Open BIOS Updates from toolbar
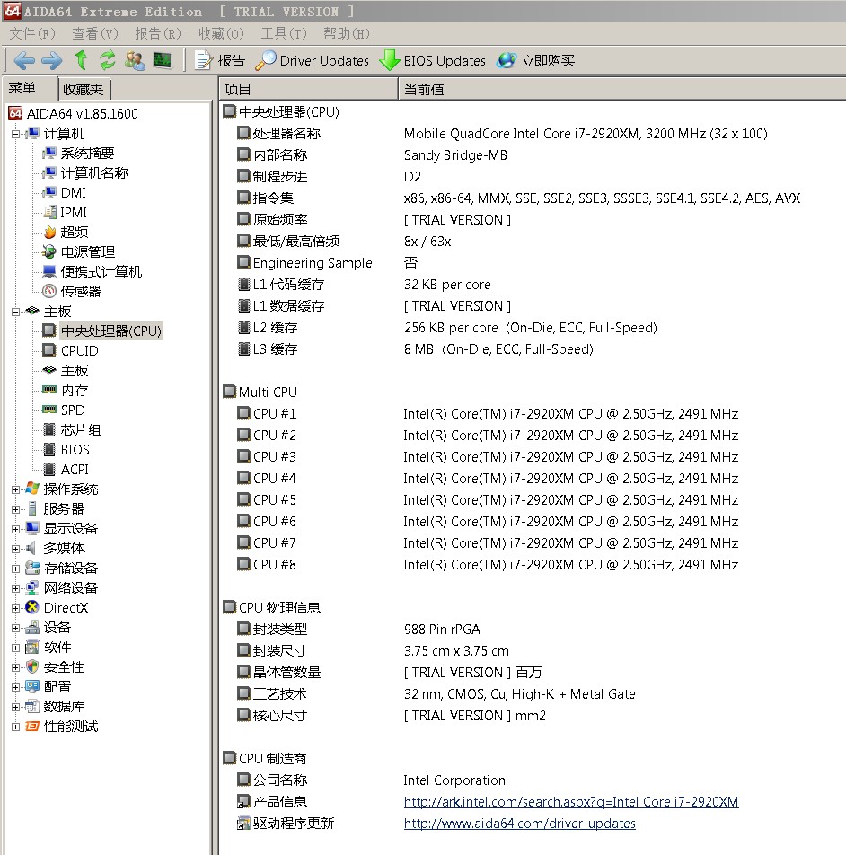This screenshot has width=846, height=855. (x=432, y=60)
